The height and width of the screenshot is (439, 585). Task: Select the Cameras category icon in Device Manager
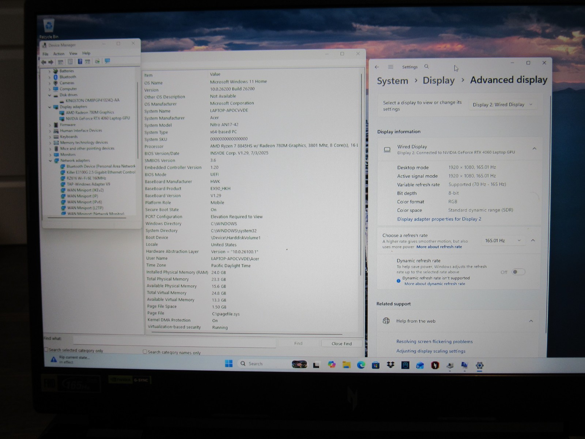pos(56,83)
